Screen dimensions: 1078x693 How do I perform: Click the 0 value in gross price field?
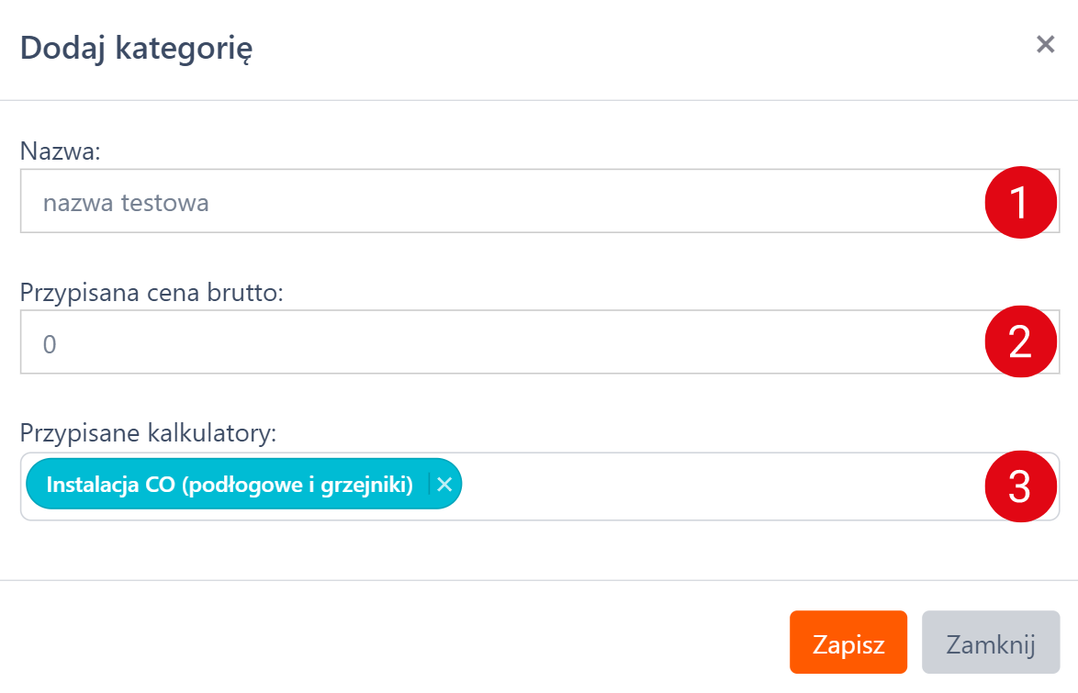pos(50,343)
